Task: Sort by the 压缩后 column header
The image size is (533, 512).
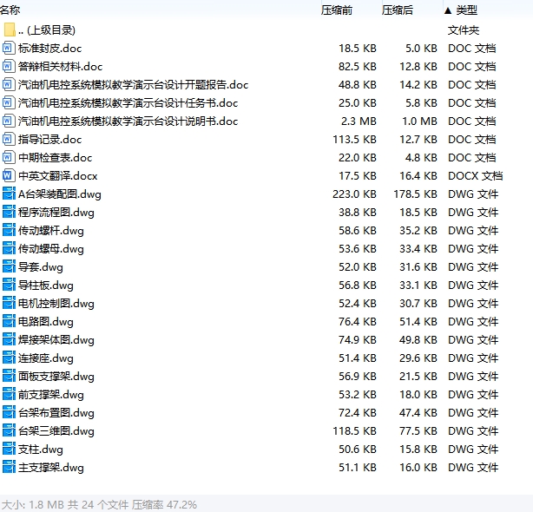Action: click(398, 10)
